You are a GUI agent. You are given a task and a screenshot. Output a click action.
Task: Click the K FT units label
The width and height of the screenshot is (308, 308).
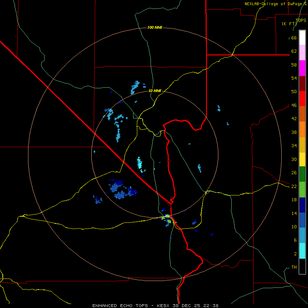pos(290,24)
